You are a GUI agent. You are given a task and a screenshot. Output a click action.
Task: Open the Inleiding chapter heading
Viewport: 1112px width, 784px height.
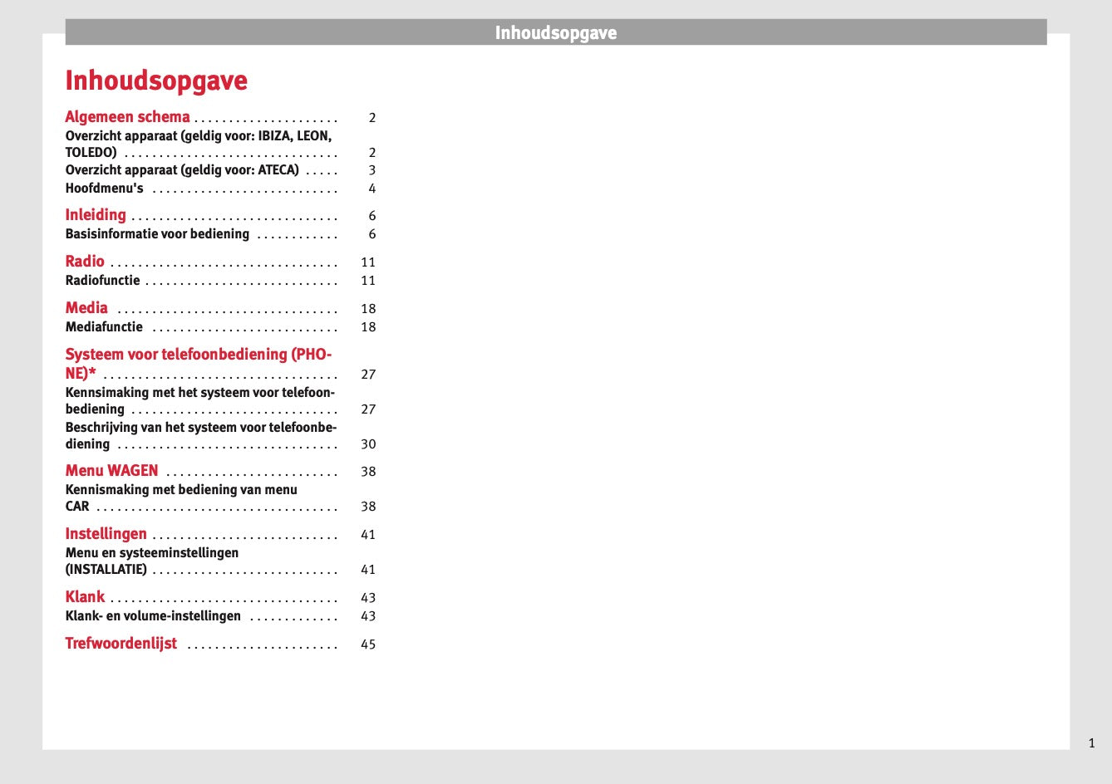coord(96,215)
